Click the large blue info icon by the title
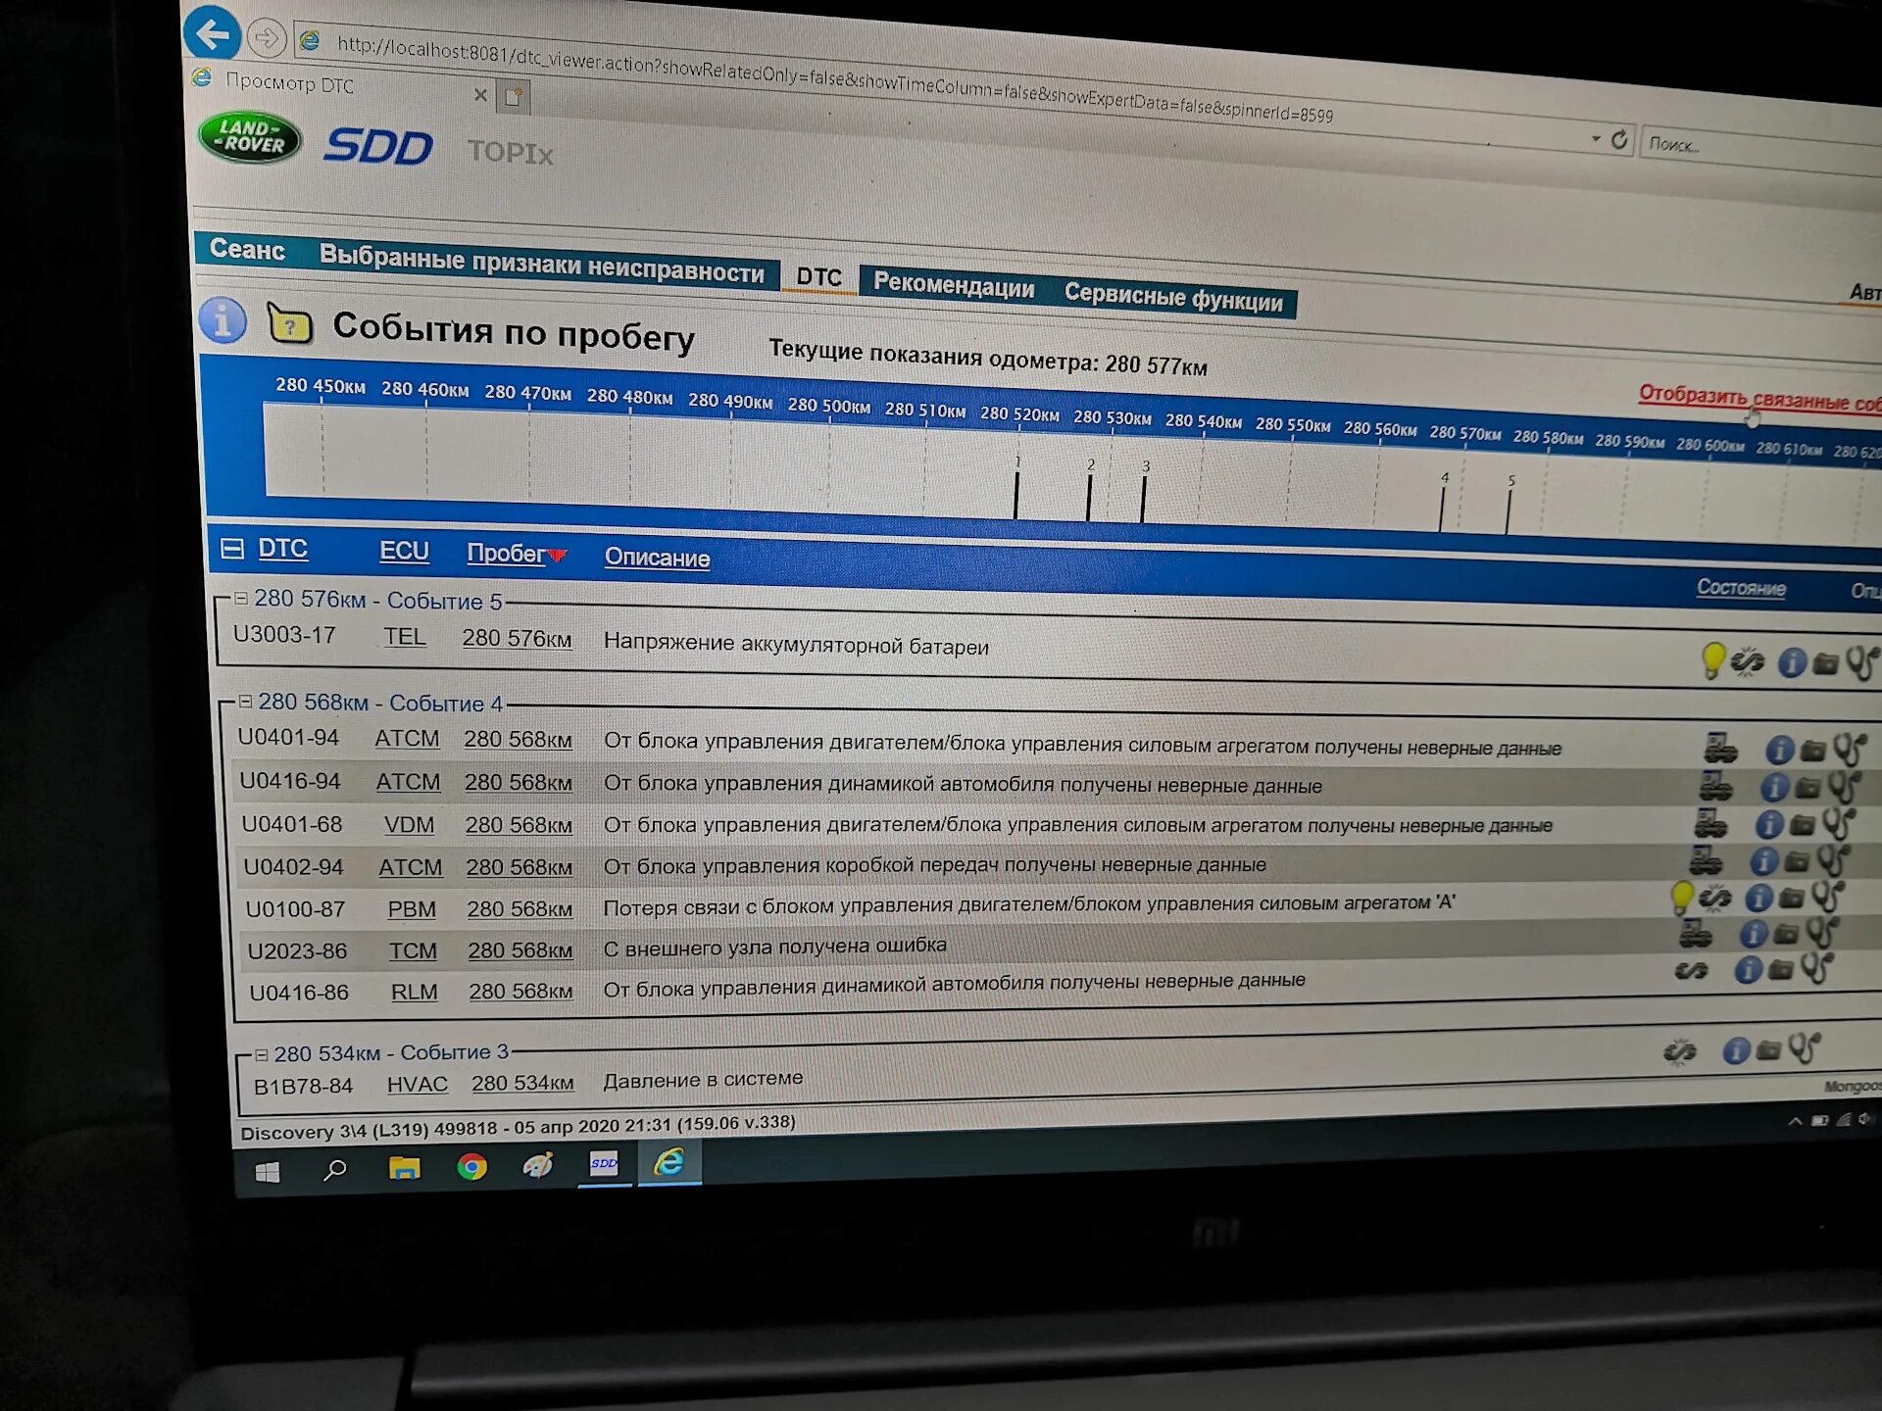This screenshot has height=1411, width=1882. (x=223, y=318)
